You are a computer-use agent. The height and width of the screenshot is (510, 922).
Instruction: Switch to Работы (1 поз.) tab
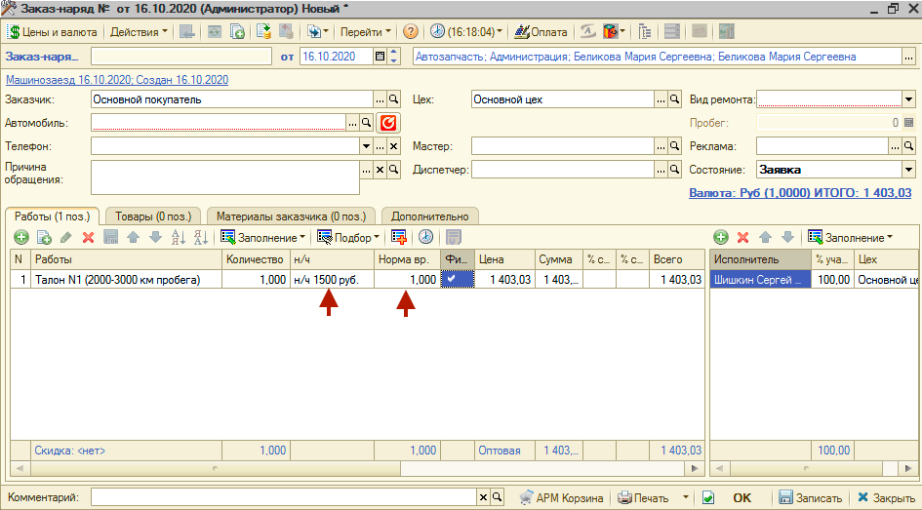(53, 216)
